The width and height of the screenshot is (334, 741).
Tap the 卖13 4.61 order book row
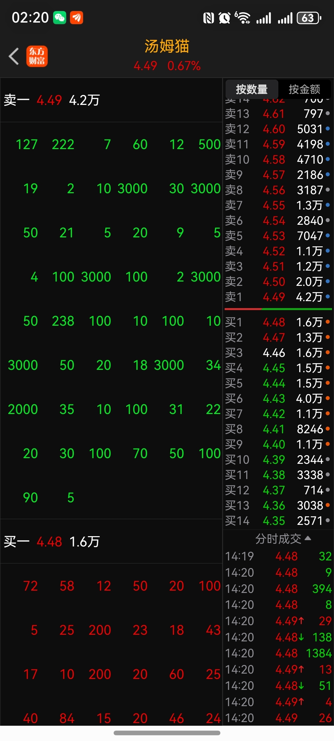(x=278, y=114)
